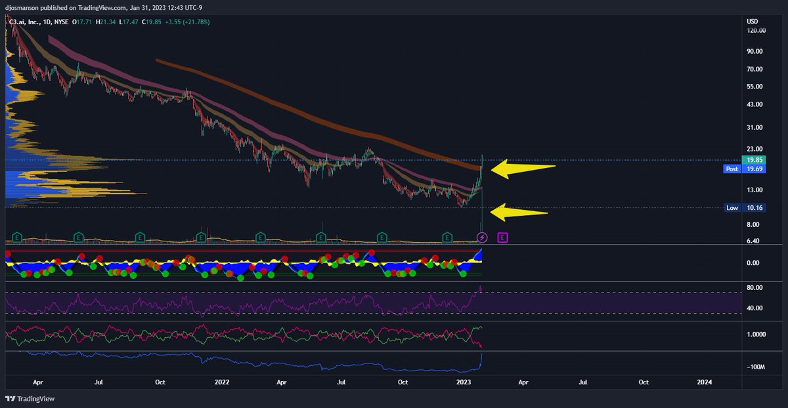This screenshot has width=788, height=408.
Task: Click the 80.00 RSI scale value
Action: tap(755, 288)
